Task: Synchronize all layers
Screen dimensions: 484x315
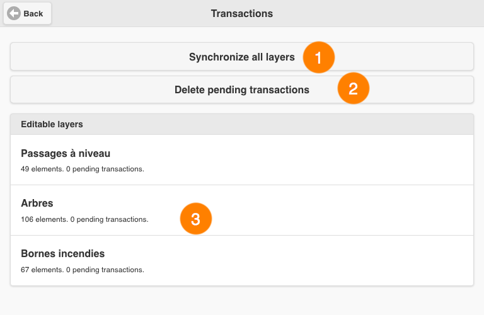Action: coord(242,57)
